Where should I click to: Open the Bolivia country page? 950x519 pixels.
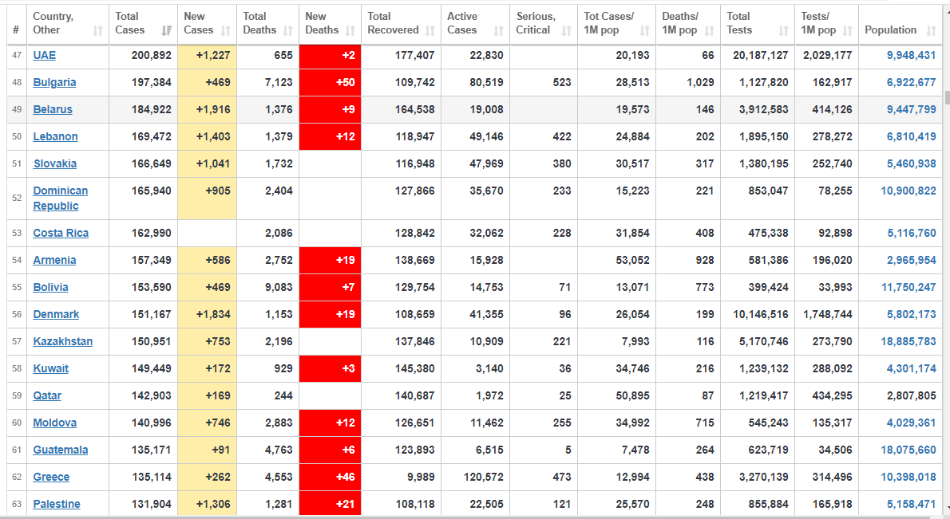tap(50, 287)
